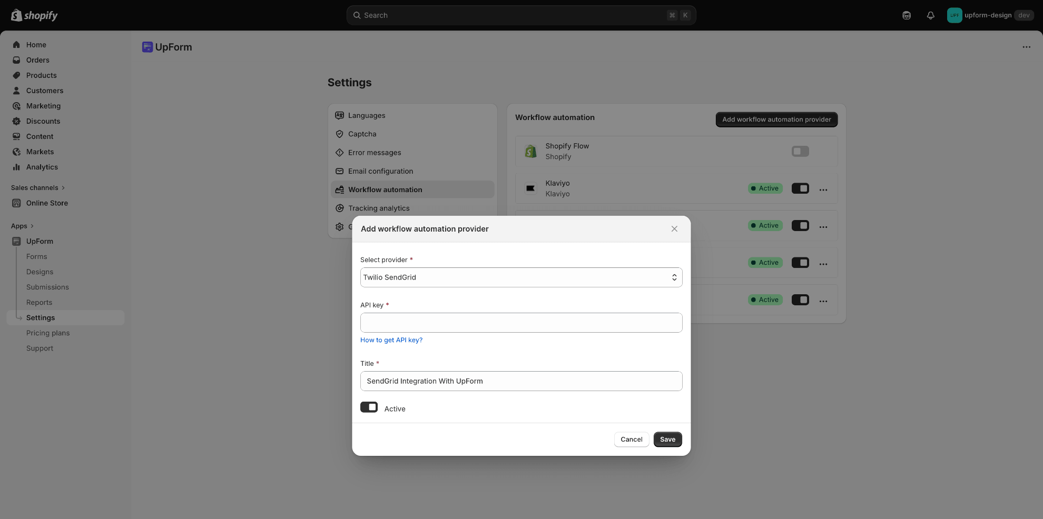Open Captcha settings
Viewport: 1043px width, 519px height.
point(412,134)
